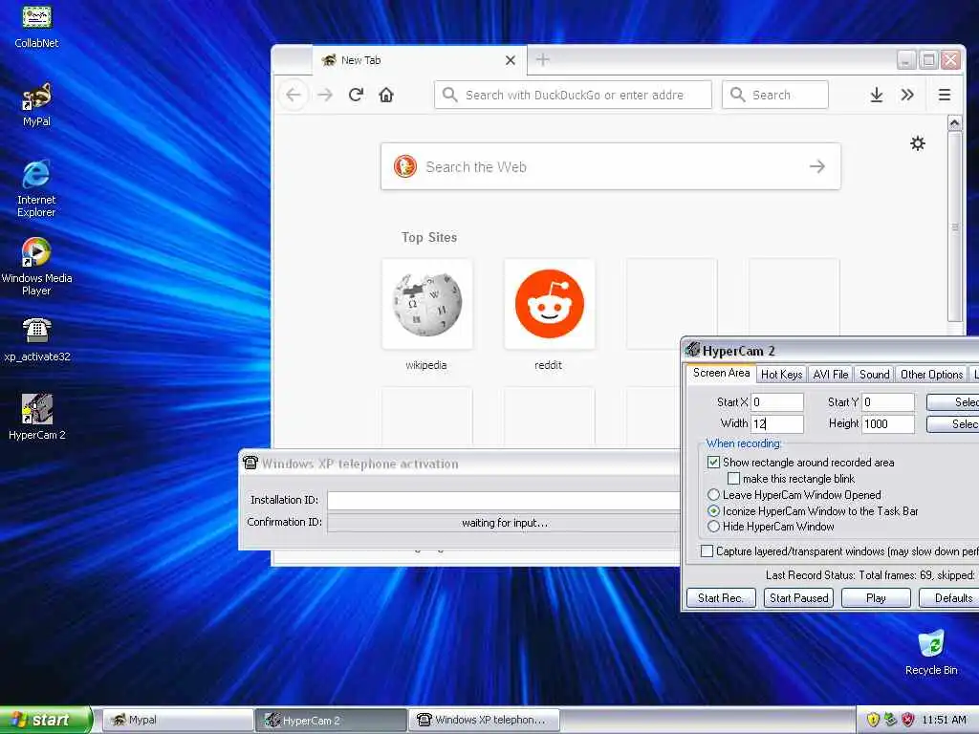Viewport: 979px width, 734px height.
Task: Select the xp_activate32 telephone icon
Action: pos(36,340)
